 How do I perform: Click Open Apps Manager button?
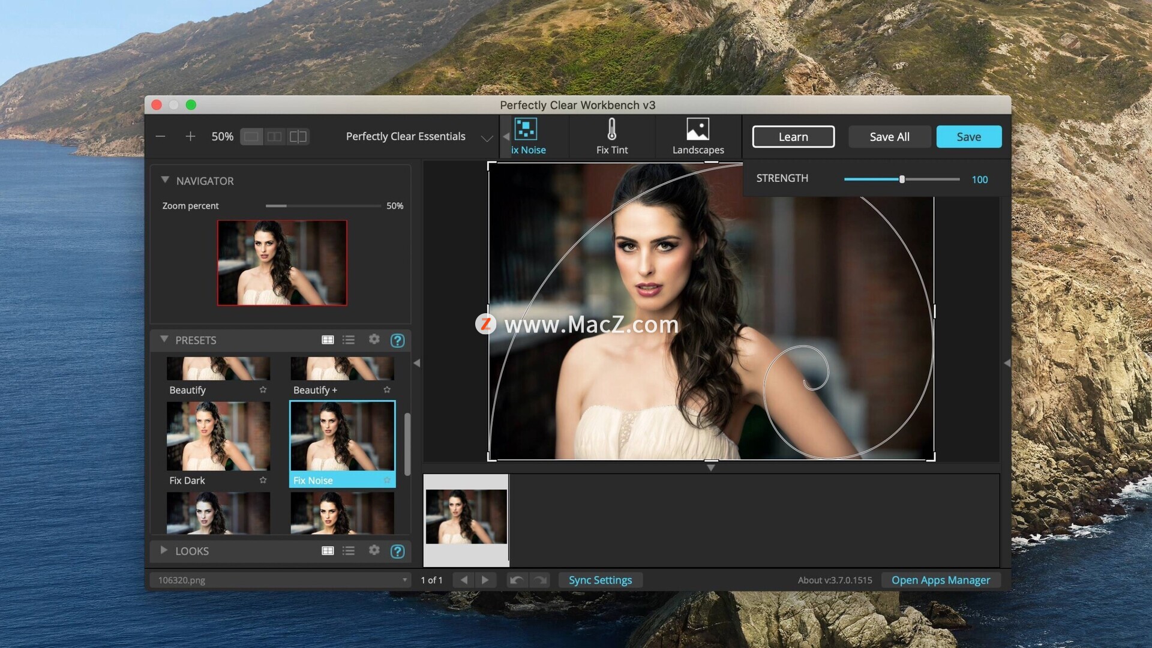[940, 580]
